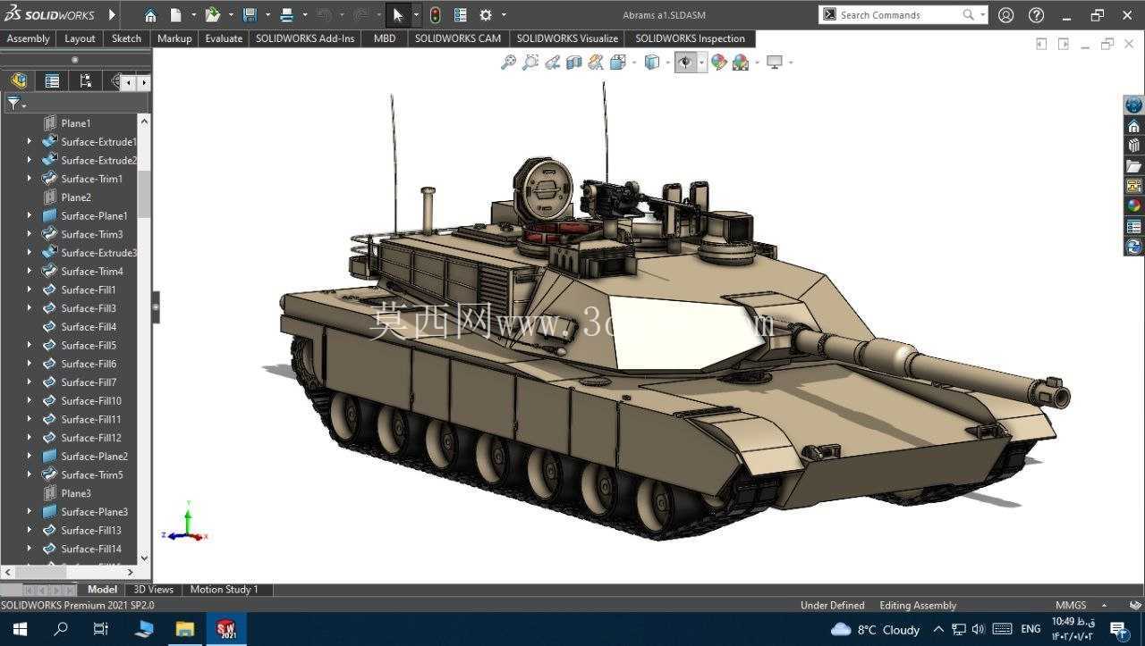Viewport: 1145px width, 646px height.
Task: Select Surface-Fill12 in the tree
Action: pyautogui.click(x=90, y=438)
